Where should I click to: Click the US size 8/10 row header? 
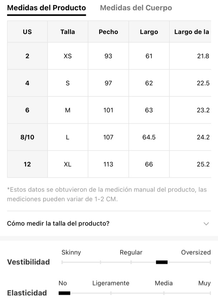coord(27,137)
